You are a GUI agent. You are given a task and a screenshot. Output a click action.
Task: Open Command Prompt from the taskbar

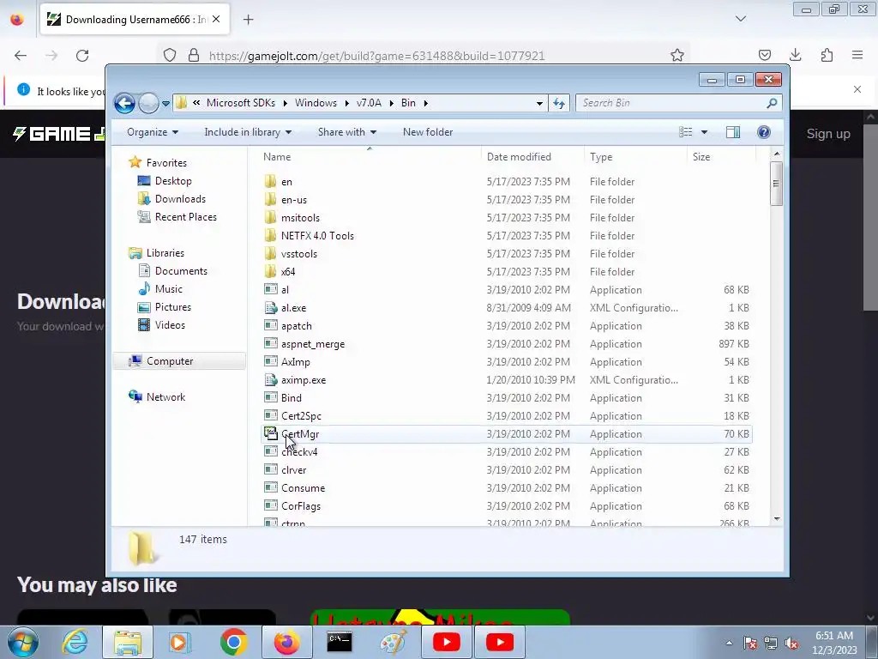340,642
